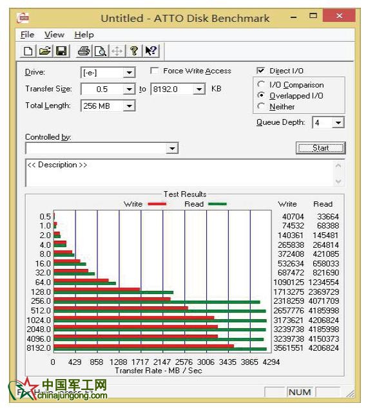This screenshot has width=368, height=408.
Task: Choose the Neither radio option
Action: coord(261,106)
